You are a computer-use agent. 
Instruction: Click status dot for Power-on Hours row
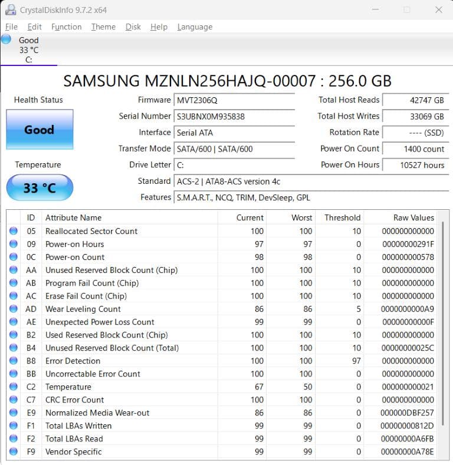tap(14, 244)
